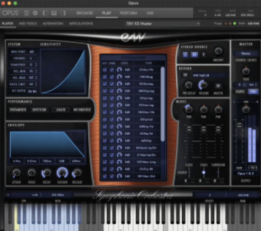Click the Round Robin Reset button
Image resolution: width=261 pixels, height=231 pixels.
[82, 110]
